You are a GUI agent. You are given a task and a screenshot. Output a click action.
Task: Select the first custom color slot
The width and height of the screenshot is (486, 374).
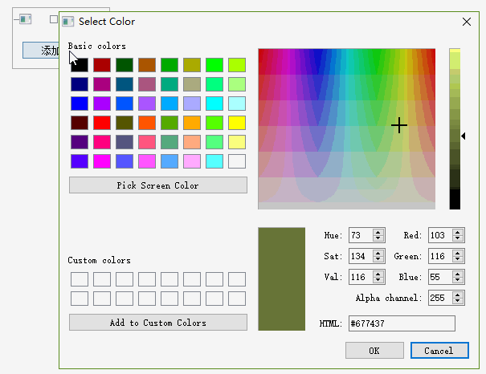[x=80, y=279]
